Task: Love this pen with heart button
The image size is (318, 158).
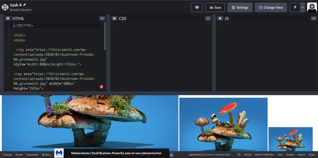Action: coord(197,7)
